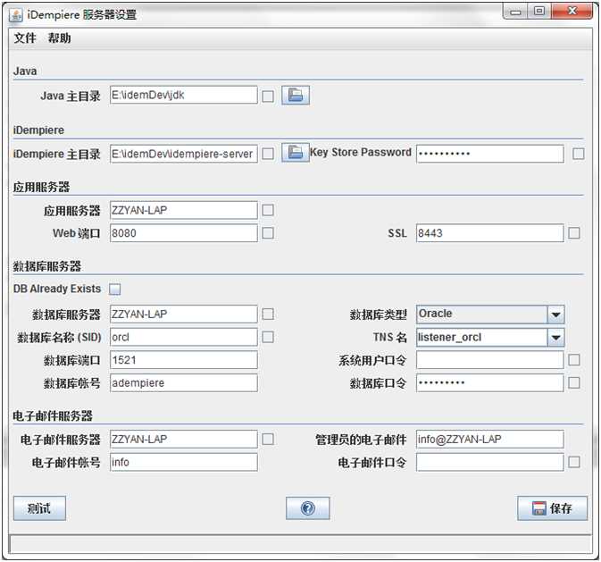Toggle checkbox beside iDempiere 主目录 field
601x562 pixels.
[x=268, y=154]
